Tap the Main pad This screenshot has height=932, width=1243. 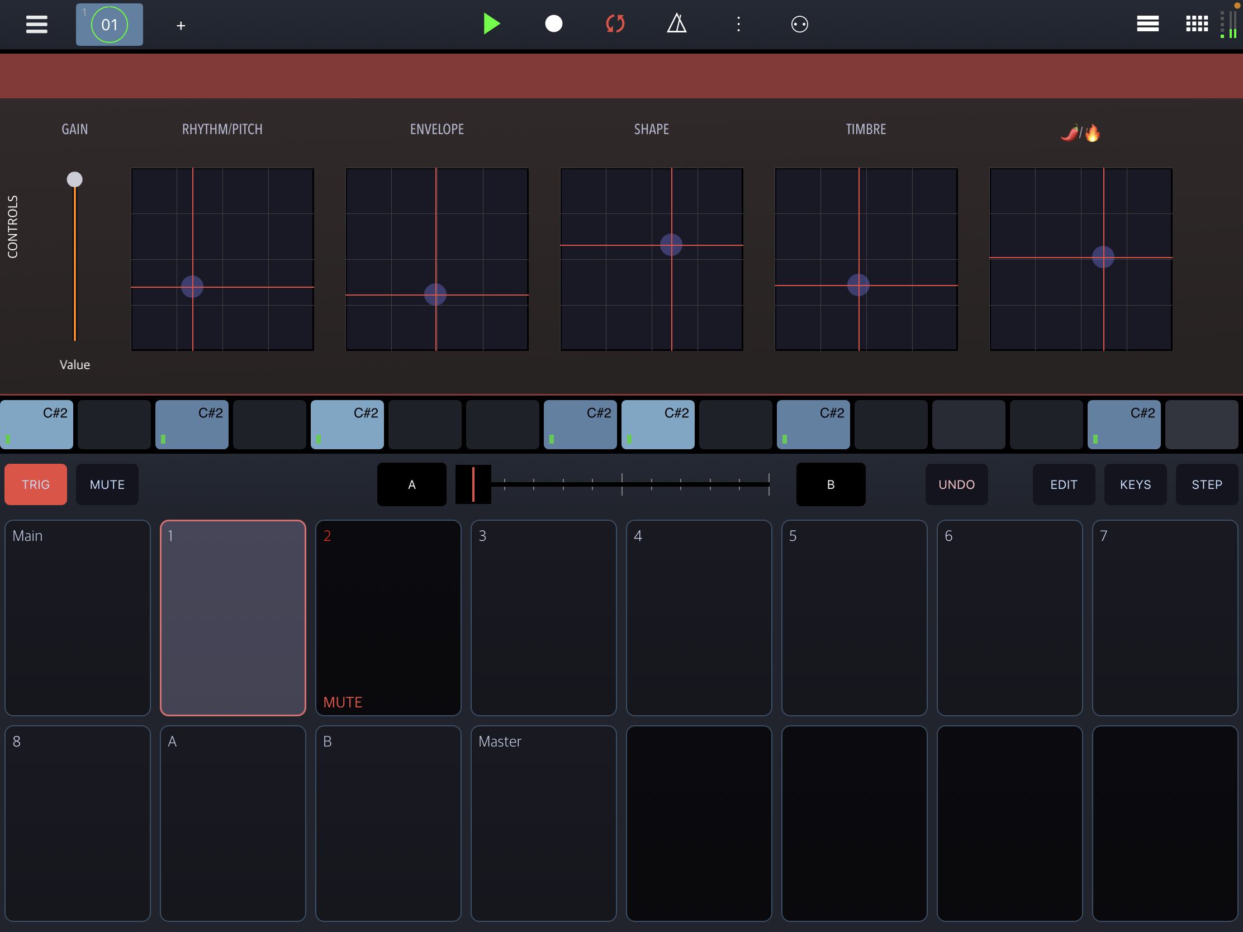point(78,618)
